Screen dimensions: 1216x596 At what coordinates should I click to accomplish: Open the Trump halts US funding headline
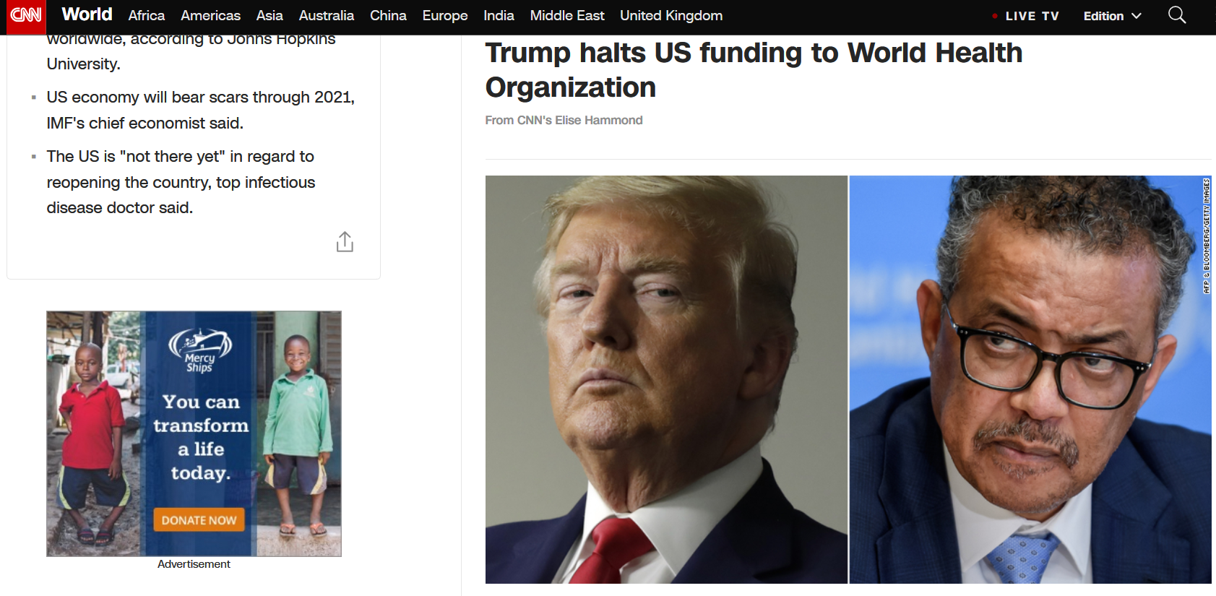click(754, 70)
